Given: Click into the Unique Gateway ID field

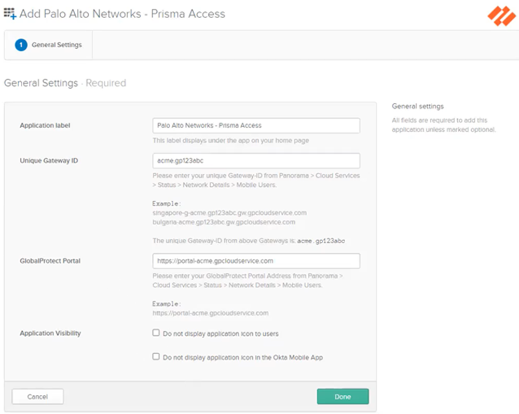Looking at the screenshot, I should coord(256,161).
